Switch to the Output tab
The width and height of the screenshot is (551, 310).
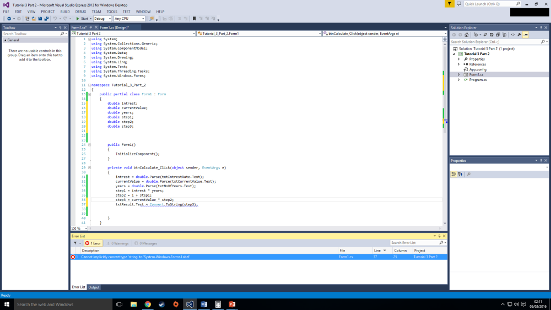(x=94, y=287)
